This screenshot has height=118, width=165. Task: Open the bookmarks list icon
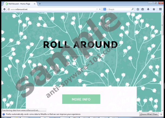tap(143, 9)
